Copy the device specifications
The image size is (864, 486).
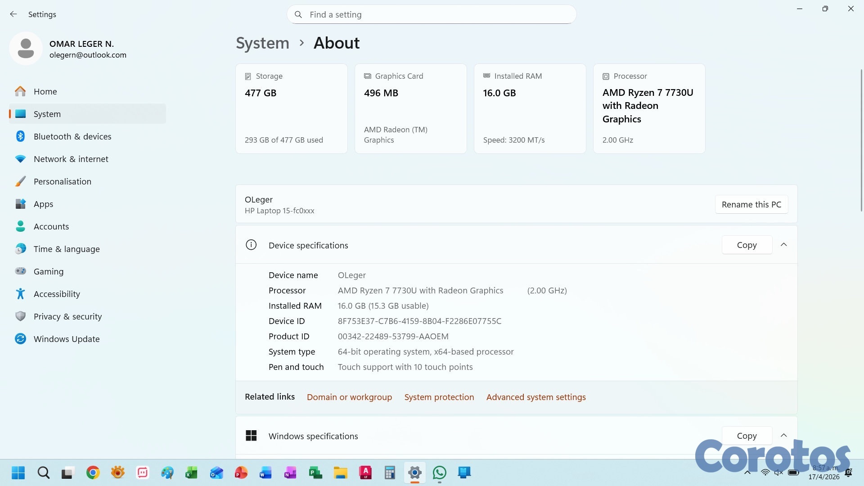pos(747,245)
